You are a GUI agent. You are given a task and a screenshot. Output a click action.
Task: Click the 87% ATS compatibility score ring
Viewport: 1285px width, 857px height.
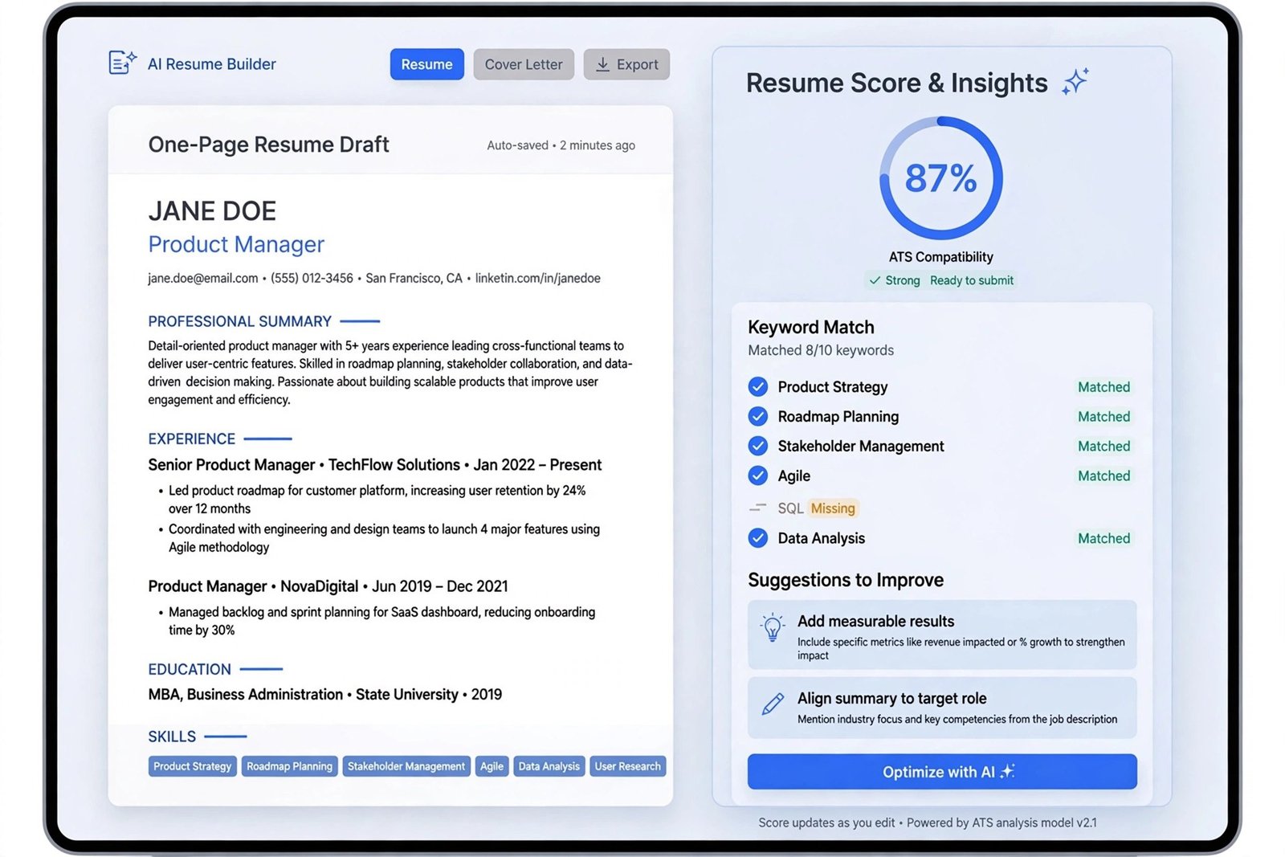[x=941, y=178]
